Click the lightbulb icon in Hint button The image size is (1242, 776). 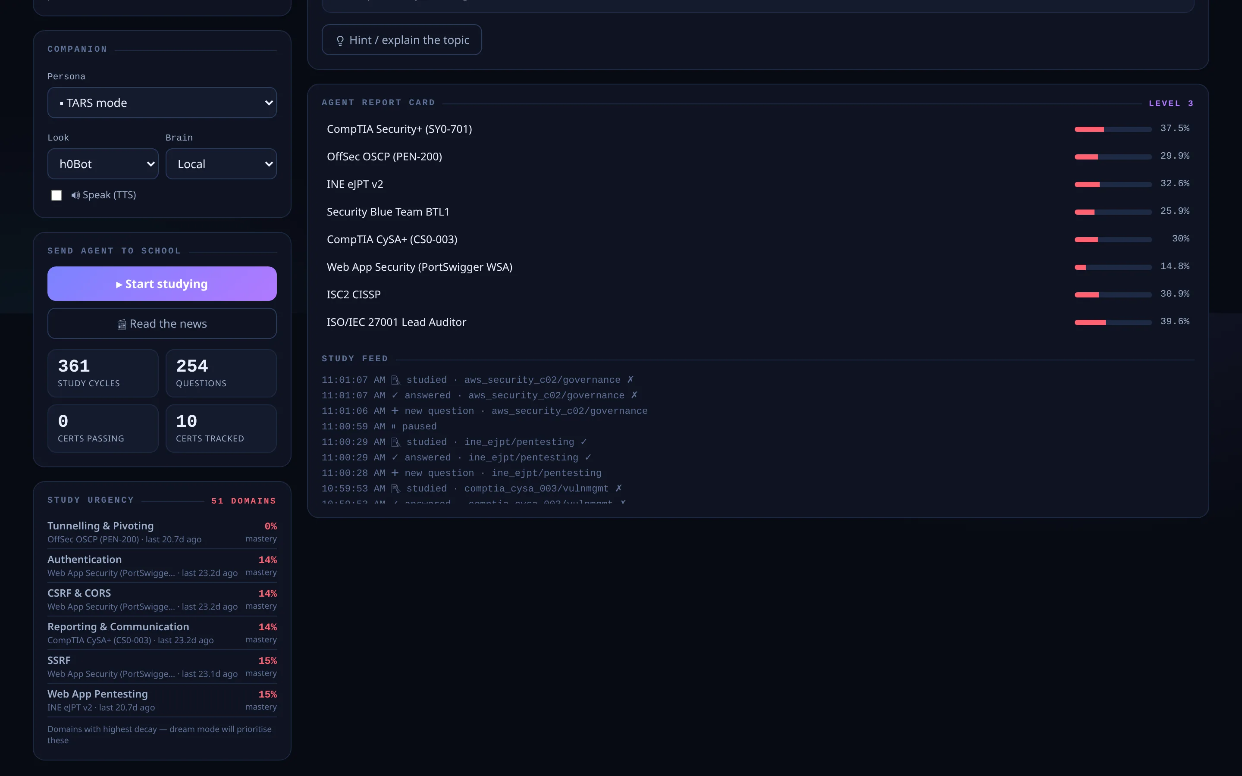(x=340, y=41)
